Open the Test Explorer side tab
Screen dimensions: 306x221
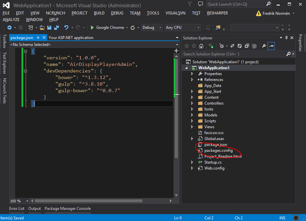[x=5, y=63]
